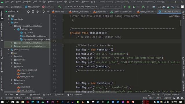Viewport: 185px width, 104px height.
Task: Toggle tool window bars icon bottom-left
Action: pyautogui.click(x=2, y=98)
